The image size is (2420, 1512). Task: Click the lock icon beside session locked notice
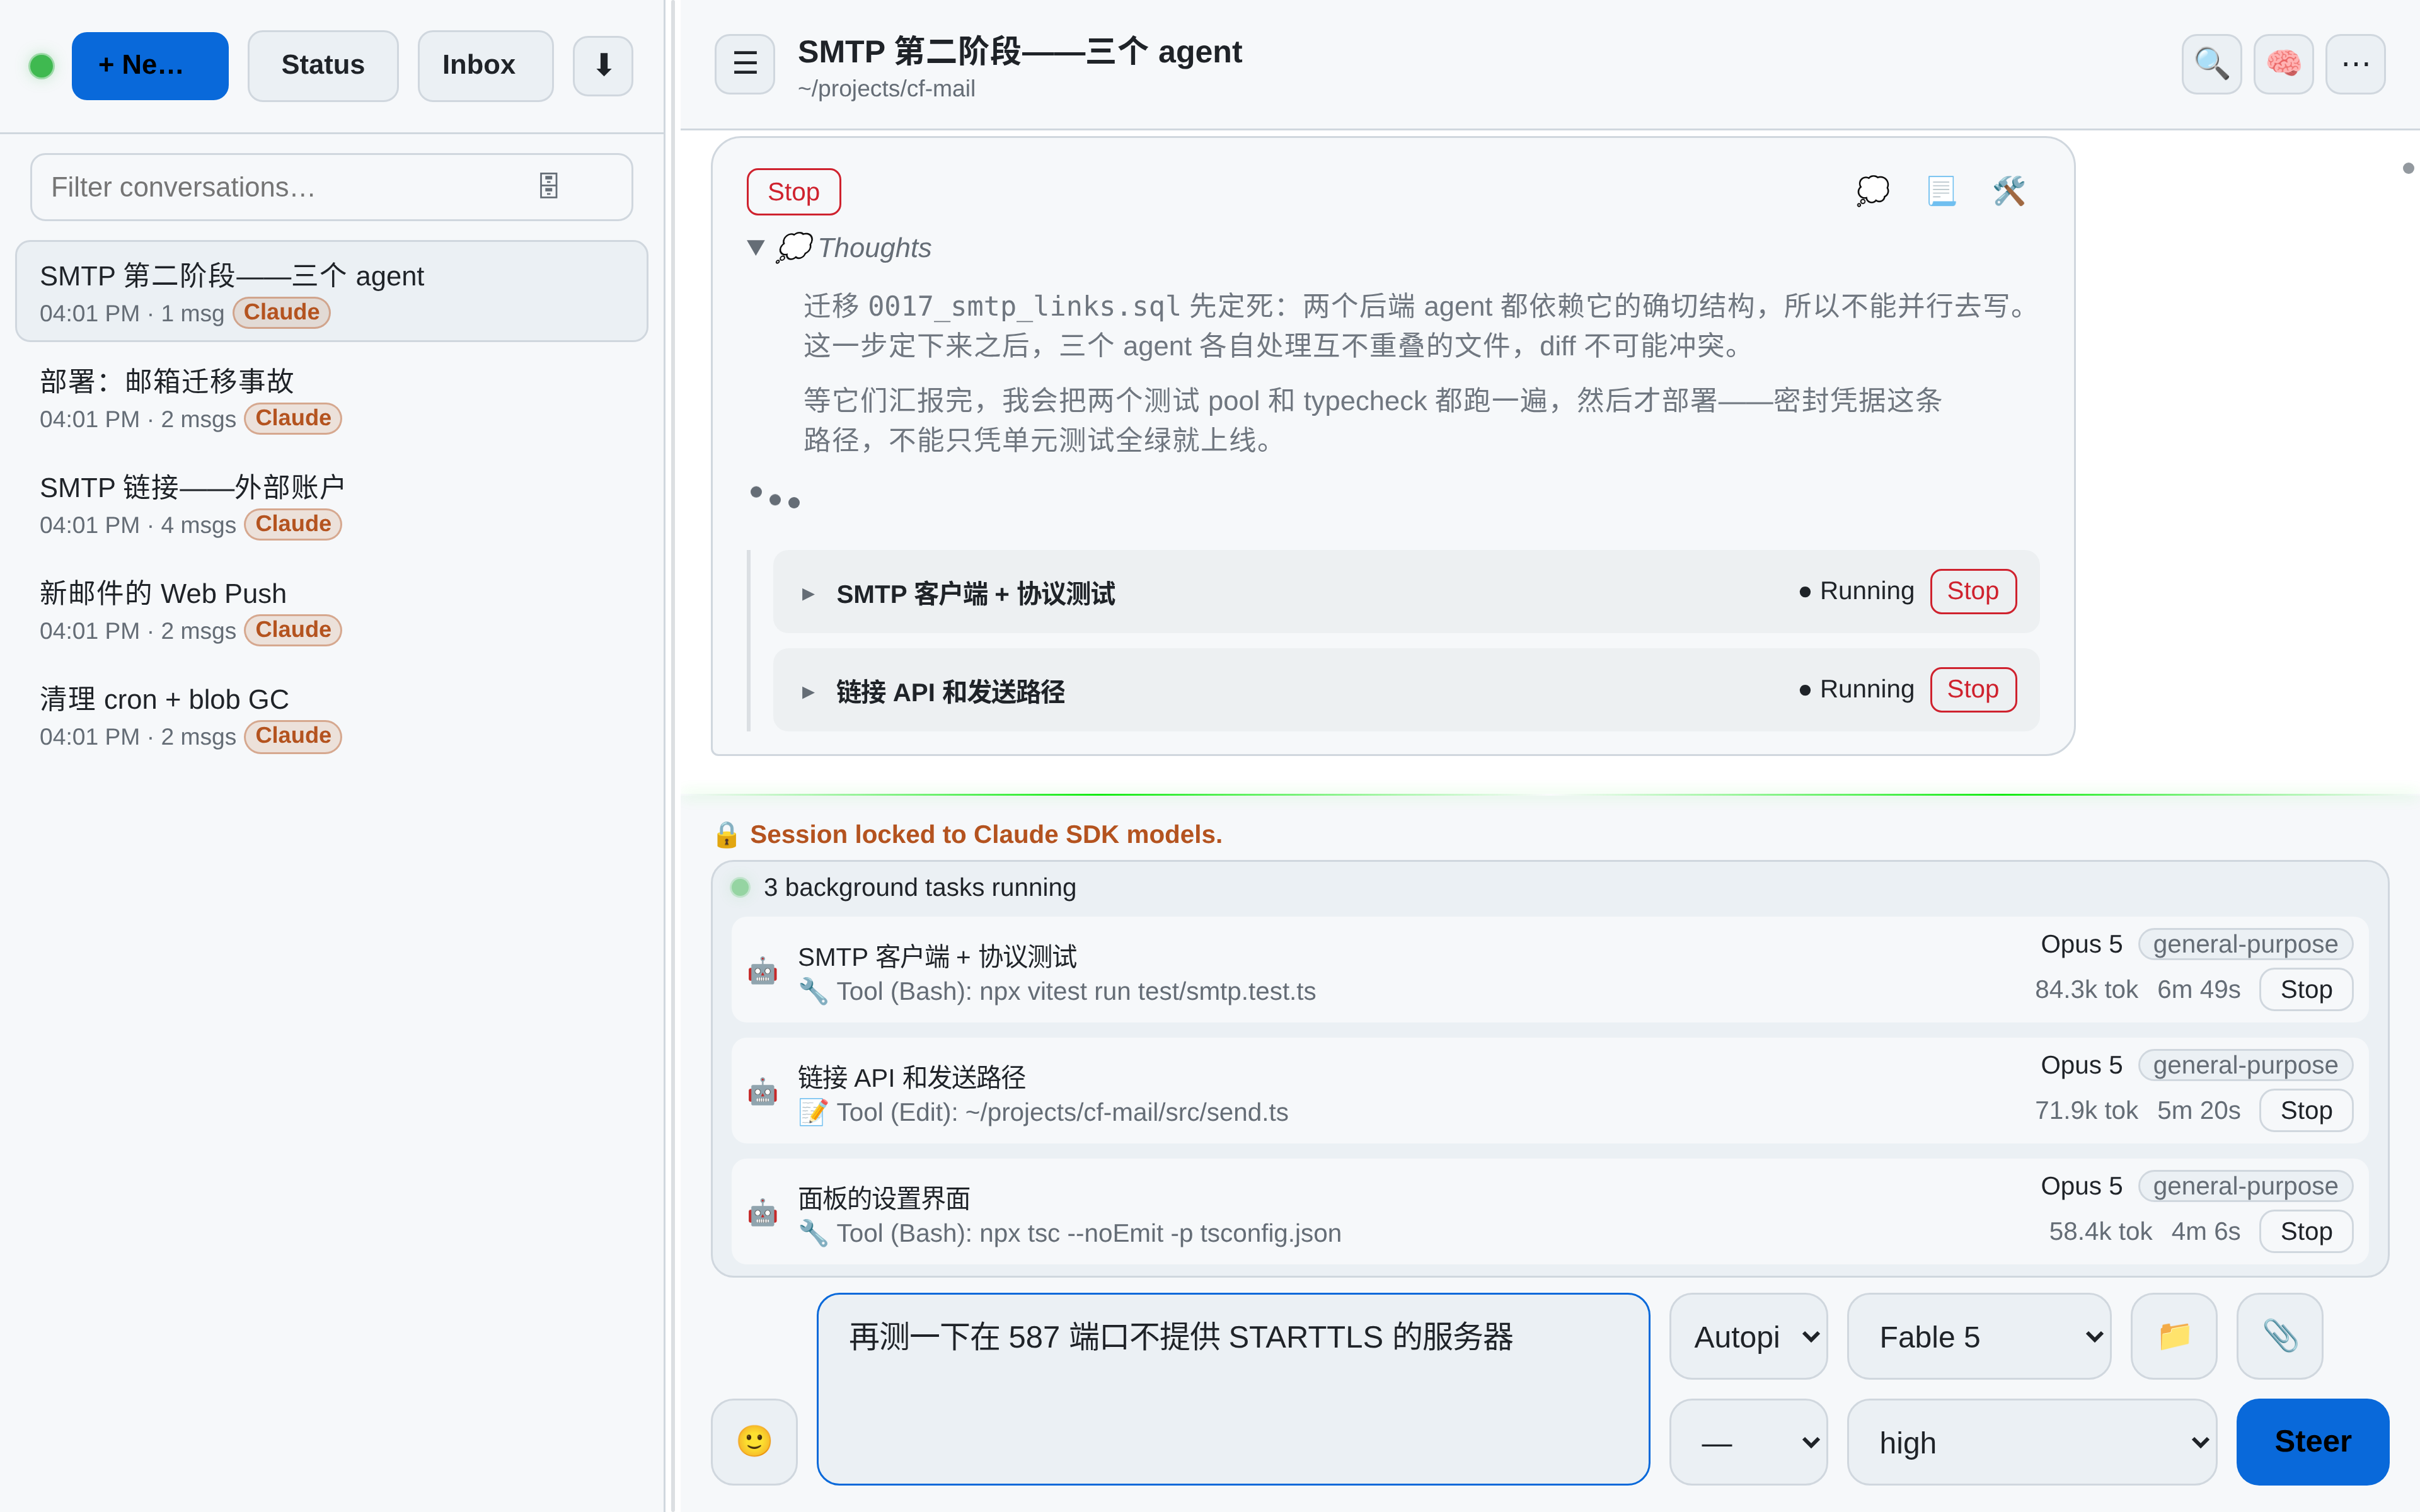(x=727, y=834)
